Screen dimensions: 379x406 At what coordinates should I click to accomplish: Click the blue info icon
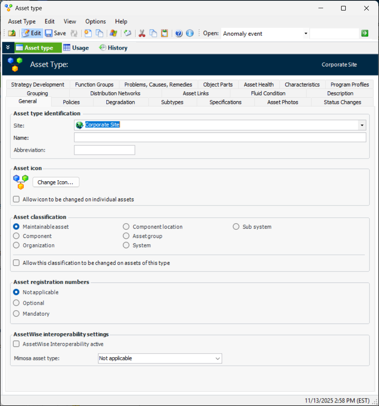click(190, 33)
